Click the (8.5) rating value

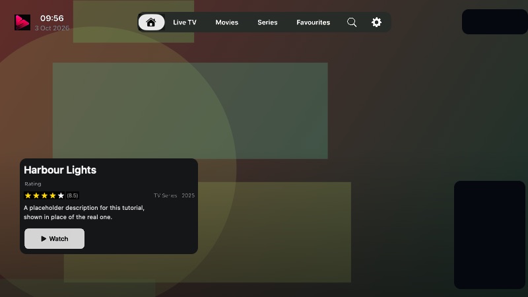tap(73, 195)
